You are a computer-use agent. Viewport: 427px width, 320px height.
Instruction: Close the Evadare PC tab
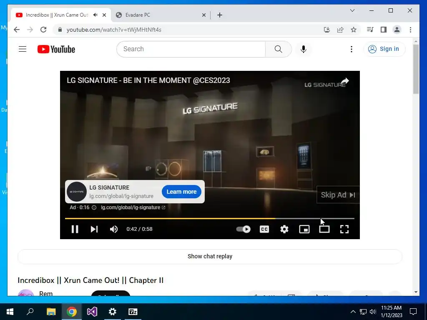(x=203, y=15)
